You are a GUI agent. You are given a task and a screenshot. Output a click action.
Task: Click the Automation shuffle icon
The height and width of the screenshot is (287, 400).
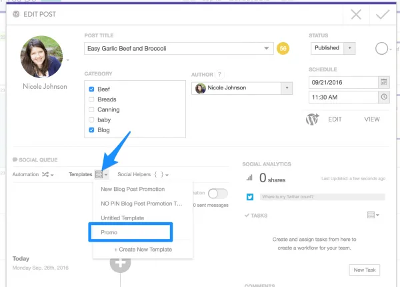coord(45,174)
